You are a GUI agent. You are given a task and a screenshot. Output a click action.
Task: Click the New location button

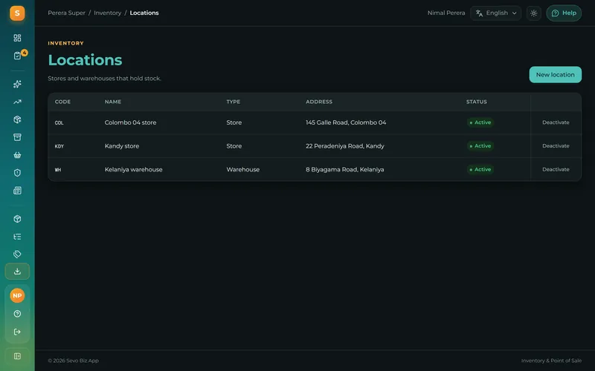(555, 75)
